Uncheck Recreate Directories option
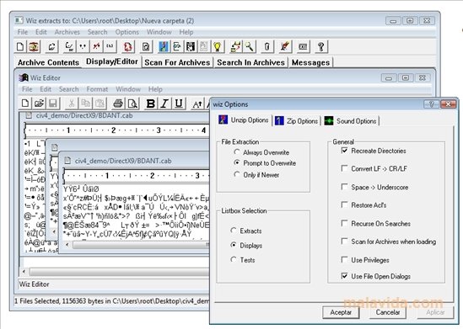 click(x=344, y=151)
